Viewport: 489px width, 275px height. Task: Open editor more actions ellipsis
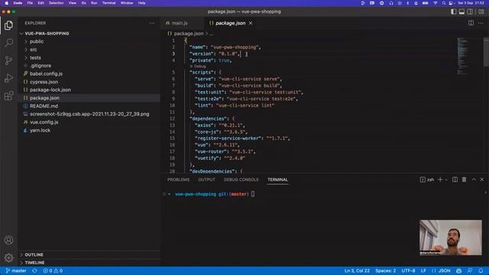(x=481, y=23)
